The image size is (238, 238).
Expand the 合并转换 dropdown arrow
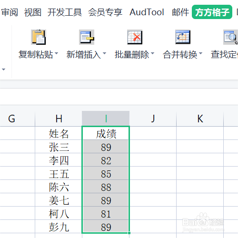[200, 53]
